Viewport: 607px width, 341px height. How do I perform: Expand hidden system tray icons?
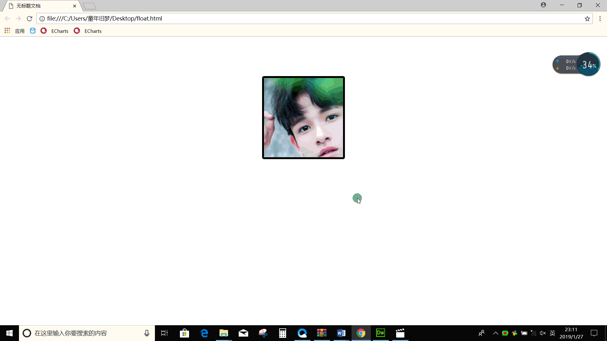tap(495, 333)
